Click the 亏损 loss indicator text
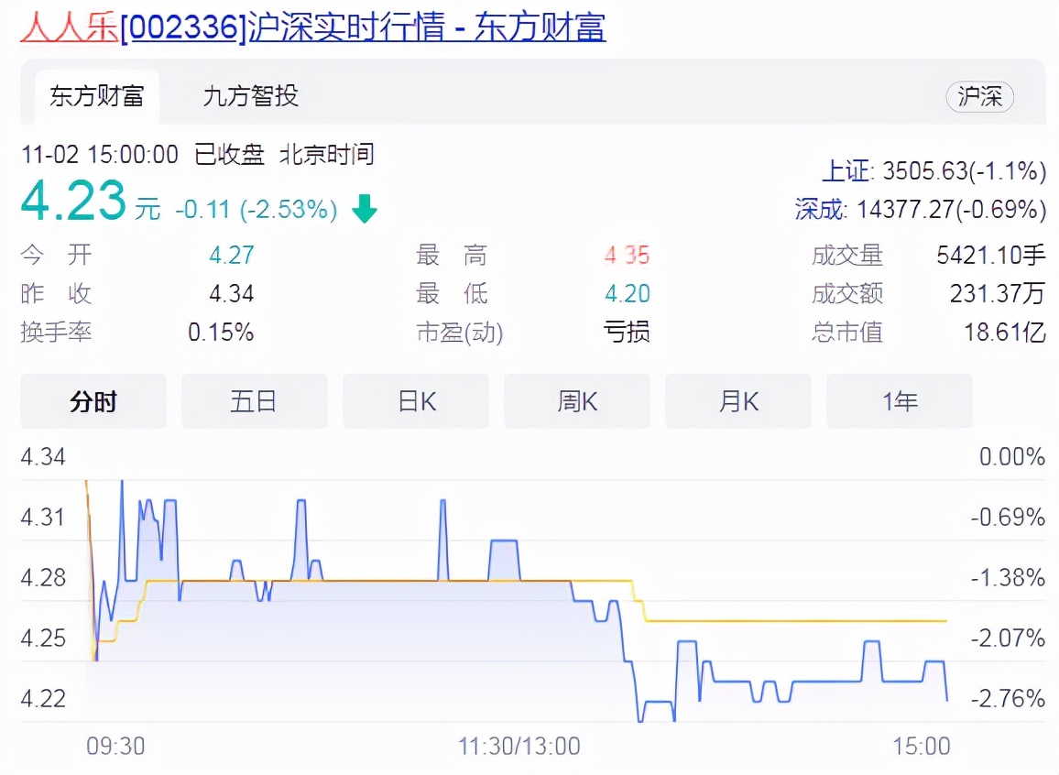This screenshot has height=775, width=1059. coord(627,333)
